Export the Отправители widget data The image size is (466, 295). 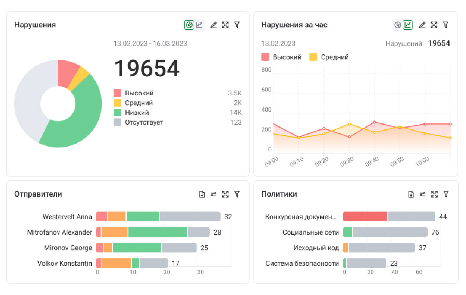202,194
